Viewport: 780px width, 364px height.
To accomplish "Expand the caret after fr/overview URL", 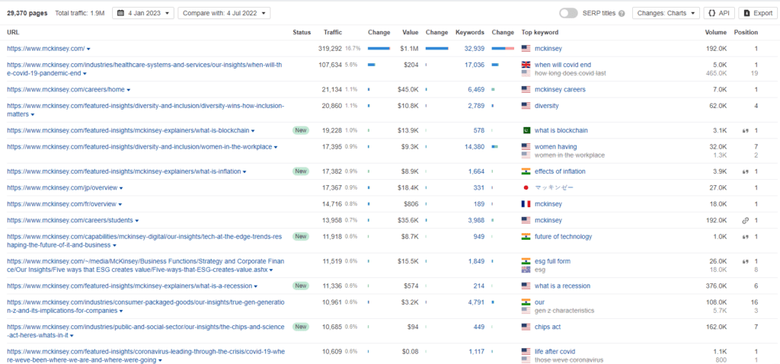I will [120, 204].
